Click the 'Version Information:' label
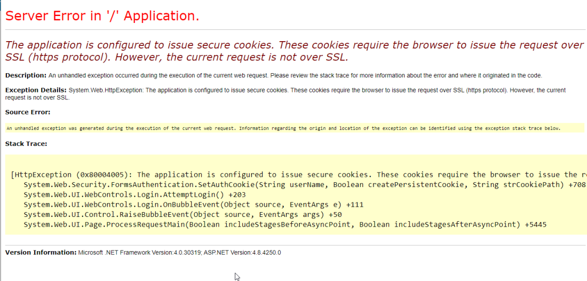 point(41,252)
